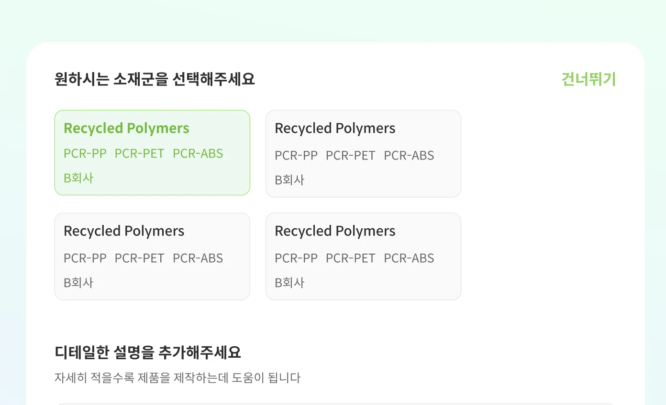This screenshot has width=666, height=405.
Task: Click the Recycled Polymers title of the green card
Action: pyautogui.click(x=126, y=128)
